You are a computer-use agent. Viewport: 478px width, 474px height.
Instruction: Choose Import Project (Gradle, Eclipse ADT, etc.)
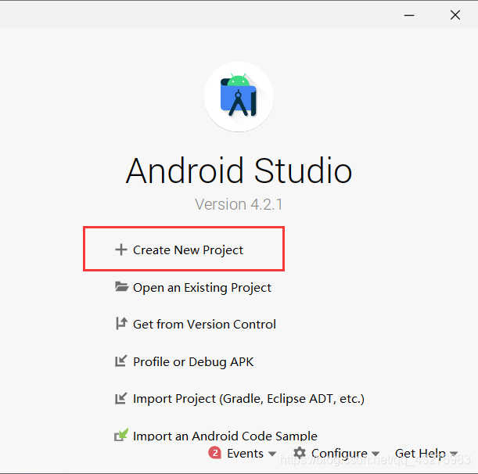249,399
